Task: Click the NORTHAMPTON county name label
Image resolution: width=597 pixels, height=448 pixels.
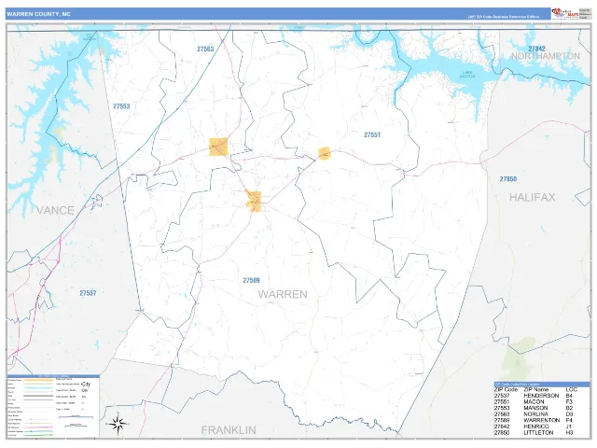Action: pyautogui.click(x=545, y=56)
